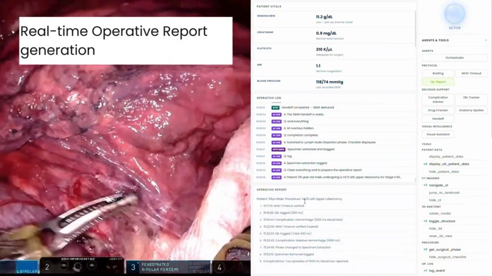Click report line 'Phase changed to Specimen Extraction'
Viewport: 492px width, 276px height.
click(297, 247)
